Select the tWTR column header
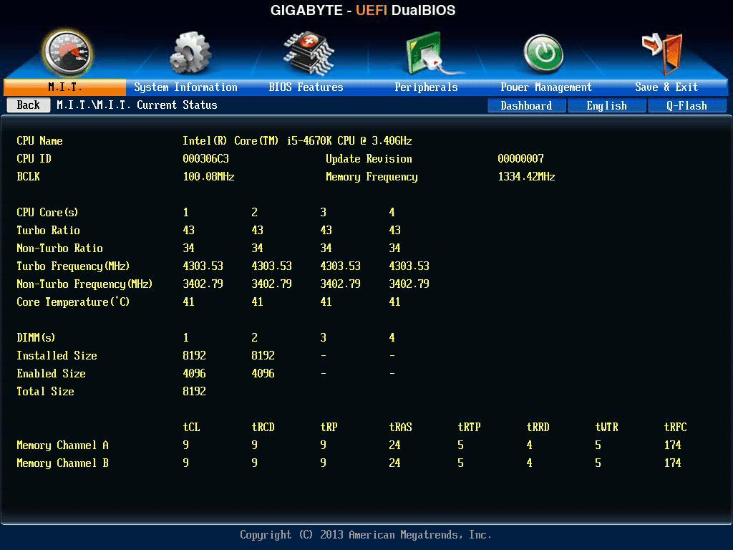Screen dimensions: 733x550 pyautogui.click(x=606, y=427)
